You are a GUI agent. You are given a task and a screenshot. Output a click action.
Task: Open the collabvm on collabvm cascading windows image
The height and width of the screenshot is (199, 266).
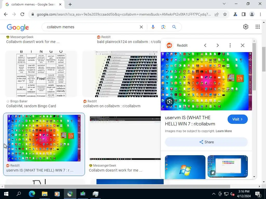pyautogui.click(x=127, y=74)
